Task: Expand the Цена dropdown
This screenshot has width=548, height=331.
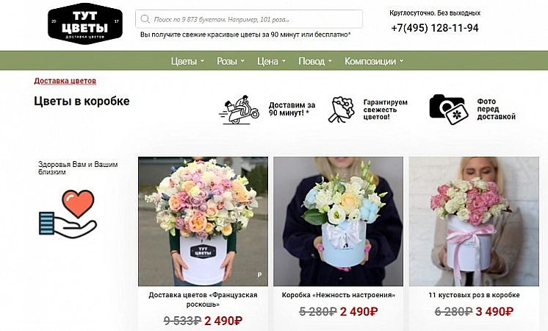Action: tap(272, 61)
